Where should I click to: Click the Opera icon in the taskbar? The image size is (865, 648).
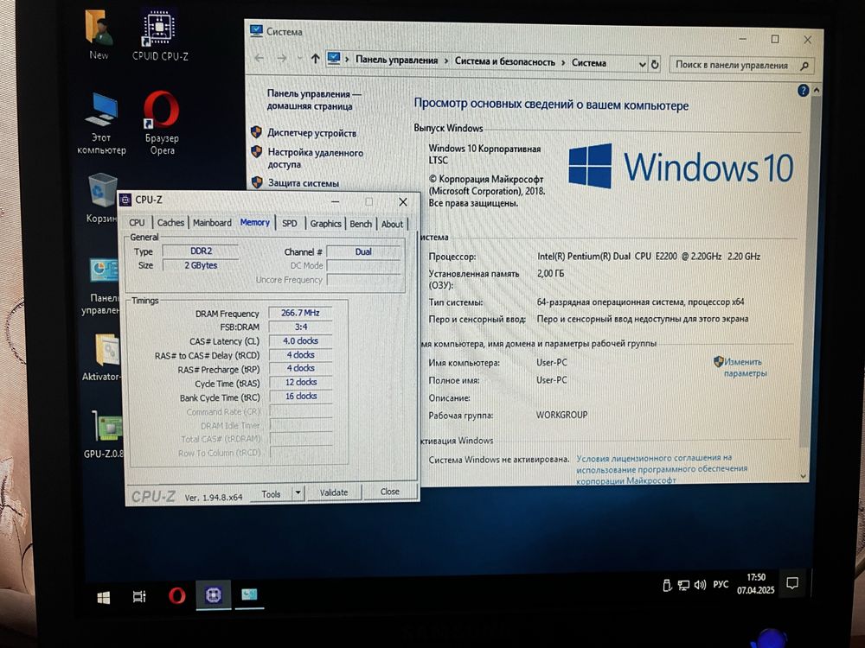coord(176,595)
